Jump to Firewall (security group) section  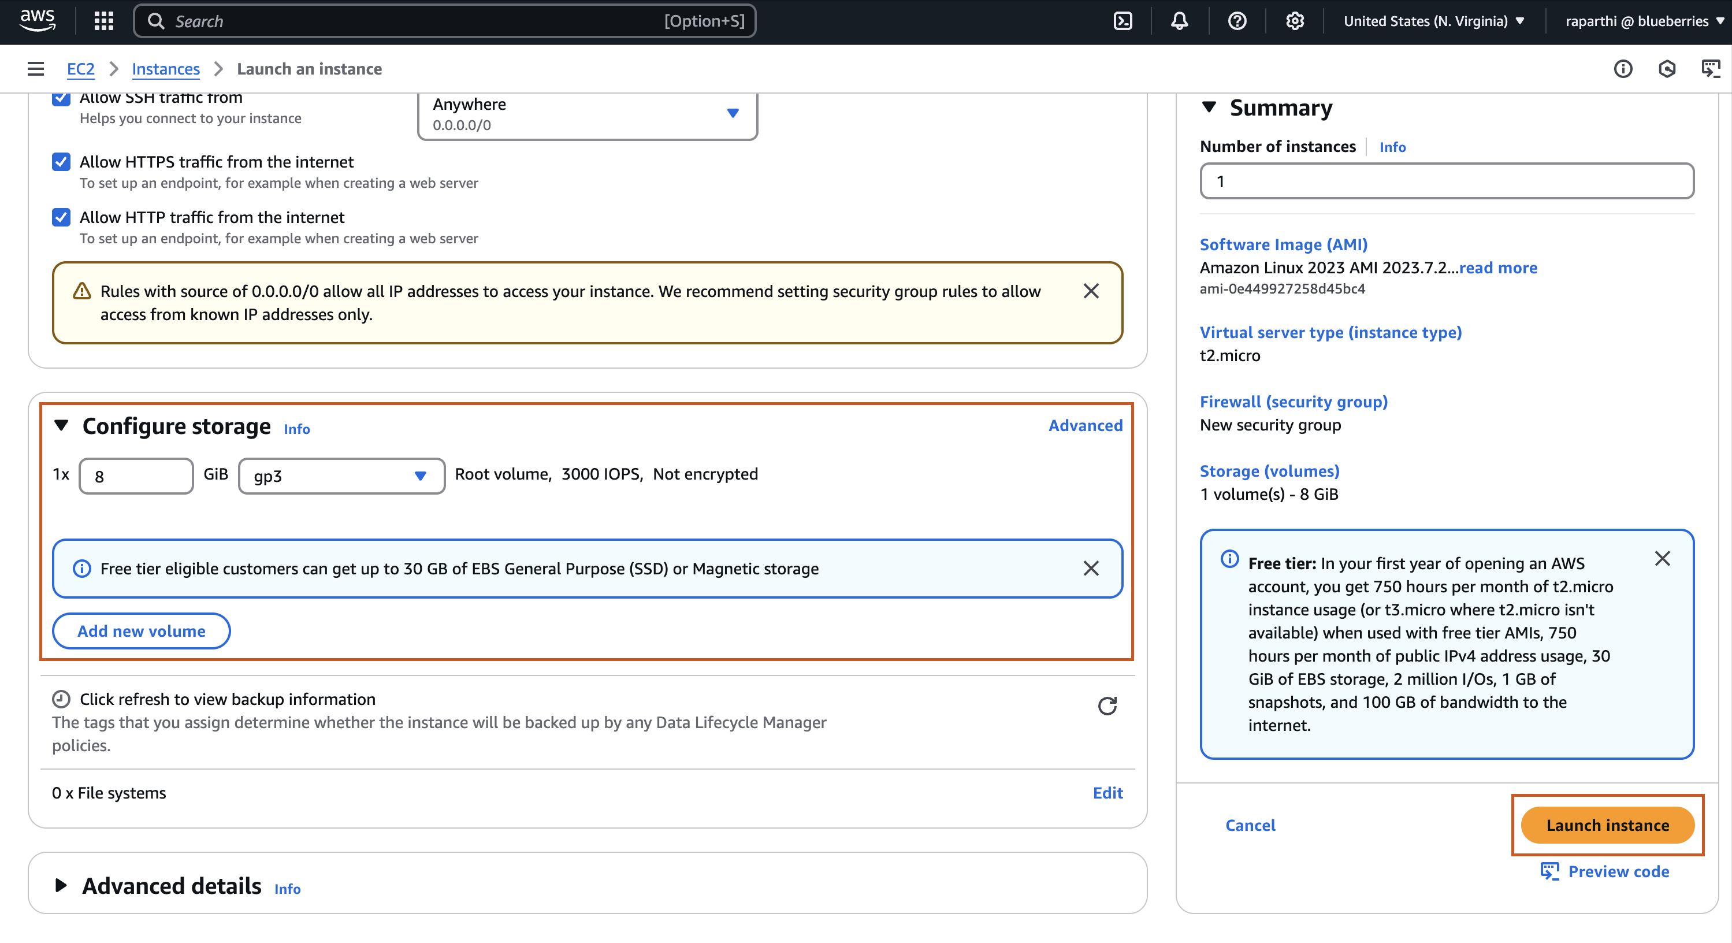[x=1294, y=402]
